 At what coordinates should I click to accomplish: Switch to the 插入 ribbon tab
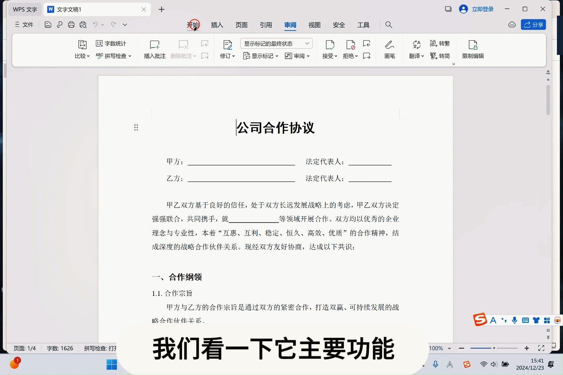(x=217, y=25)
